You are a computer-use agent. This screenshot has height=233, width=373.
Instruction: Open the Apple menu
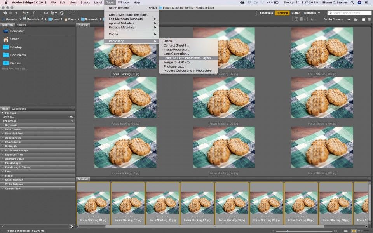6,2
